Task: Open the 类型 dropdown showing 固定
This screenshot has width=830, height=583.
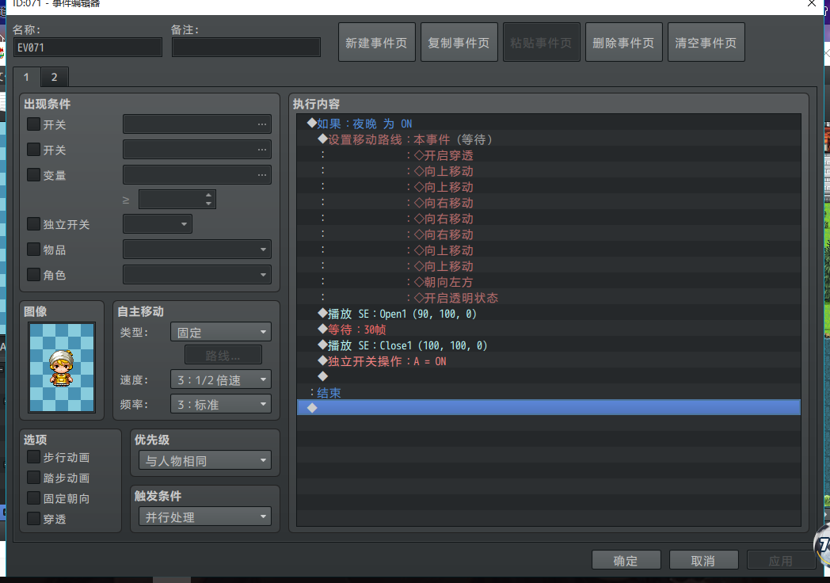Action: [x=221, y=332]
